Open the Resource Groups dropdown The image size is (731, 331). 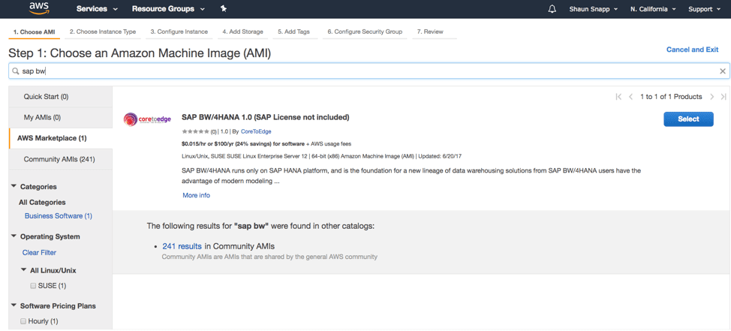[168, 9]
